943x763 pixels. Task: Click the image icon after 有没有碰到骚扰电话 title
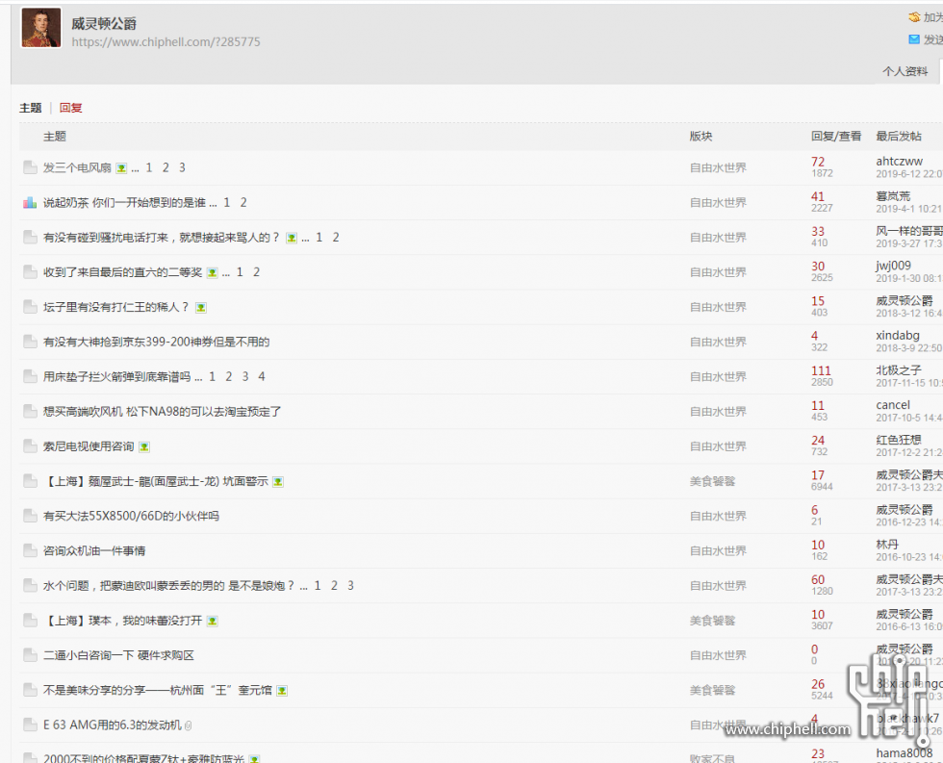(292, 238)
